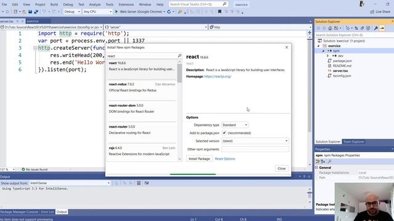Click the Home icon in Solution Explorer

330,28
